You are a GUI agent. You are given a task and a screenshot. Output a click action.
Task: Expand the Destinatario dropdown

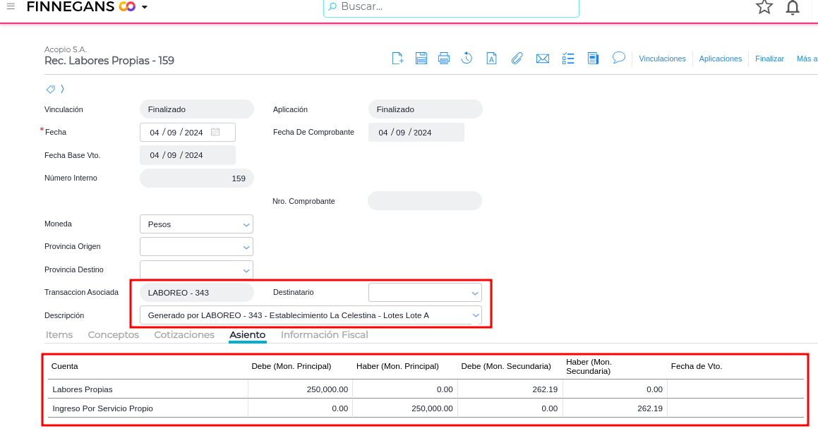(425, 292)
